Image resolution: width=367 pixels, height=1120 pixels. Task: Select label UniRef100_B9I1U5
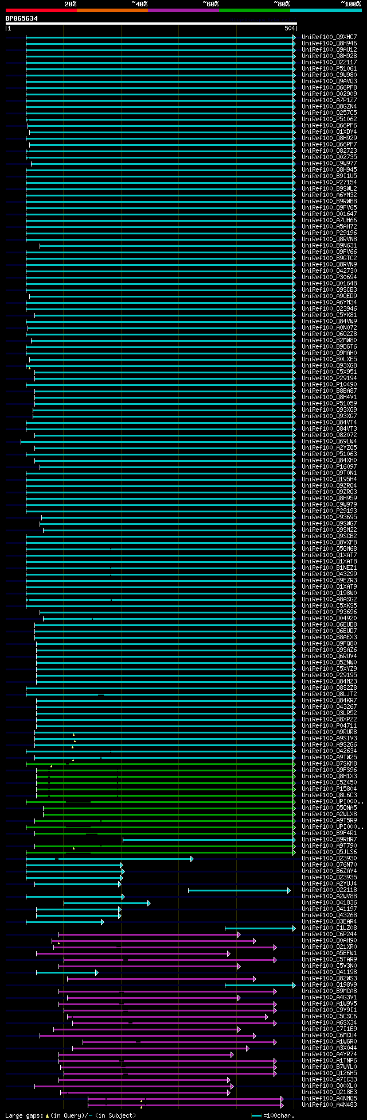click(x=329, y=176)
